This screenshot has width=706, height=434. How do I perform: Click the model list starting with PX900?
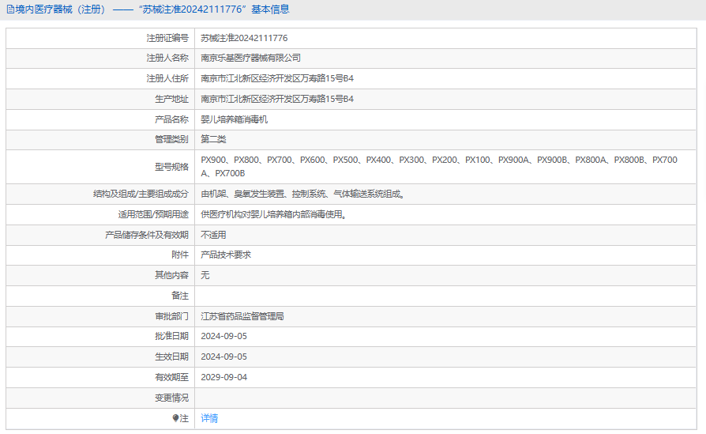439,166
